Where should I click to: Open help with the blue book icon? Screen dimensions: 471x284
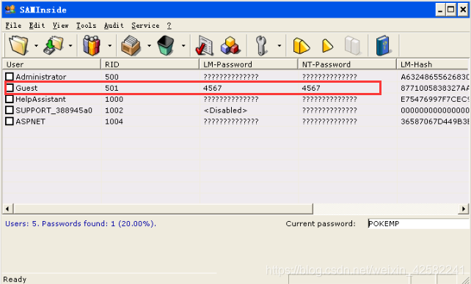point(383,45)
